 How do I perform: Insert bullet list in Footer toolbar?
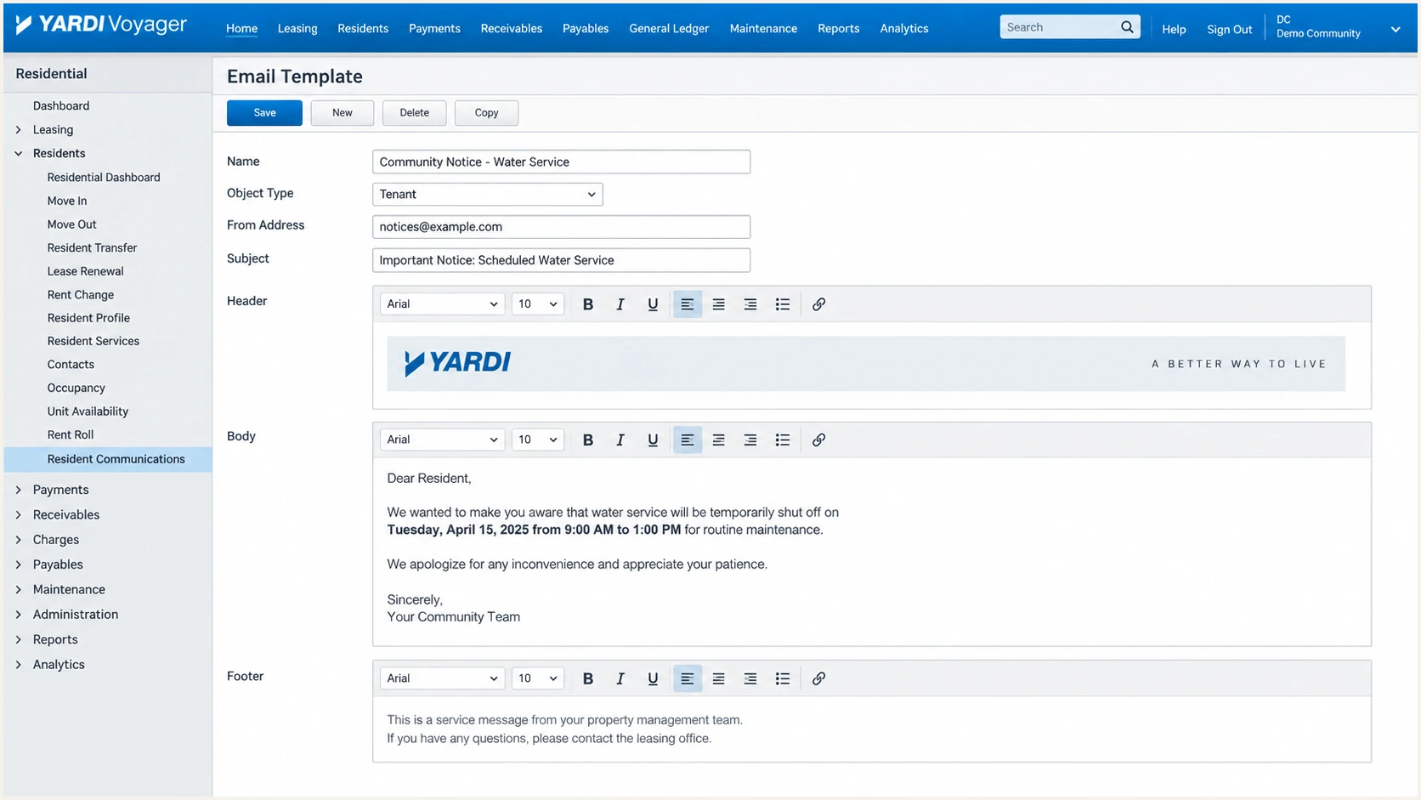coord(783,678)
